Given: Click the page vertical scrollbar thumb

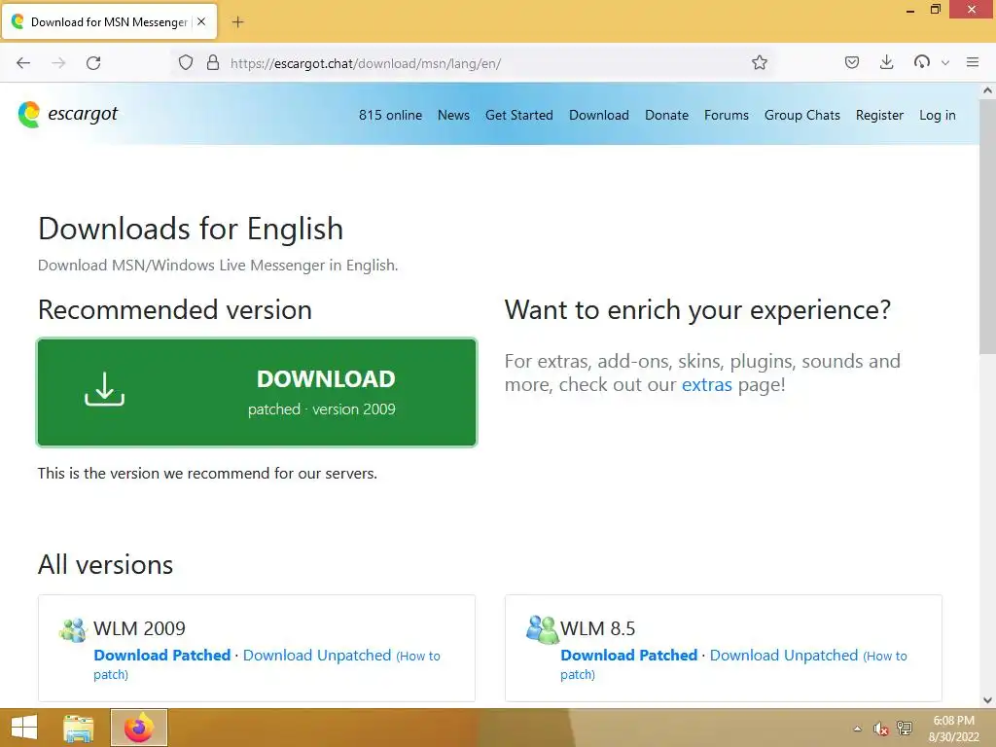Looking at the screenshot, I should pos(987,228).
